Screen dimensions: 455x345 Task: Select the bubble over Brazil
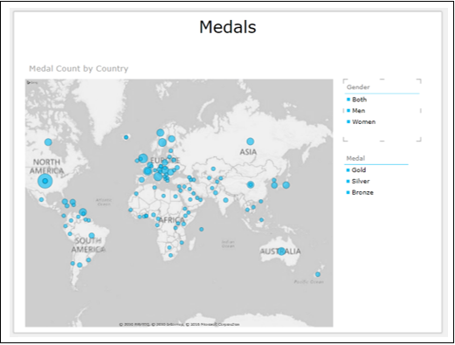click(x=92, y=236)
